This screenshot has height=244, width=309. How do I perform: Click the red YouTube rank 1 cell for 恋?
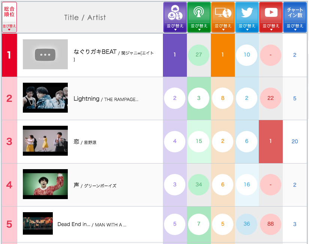(x=271, y=141)
